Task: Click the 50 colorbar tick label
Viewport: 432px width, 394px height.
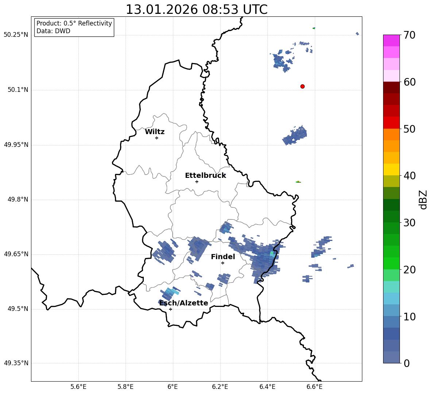Action: [x=409, y=129]
